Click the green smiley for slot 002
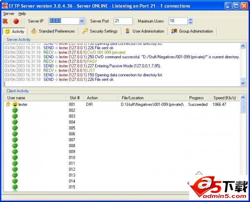Viewport: 250px width, 202px height. [x=15, y=110]
